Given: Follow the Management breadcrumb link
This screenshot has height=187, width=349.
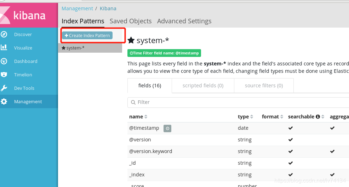Looking at the screenshot, I should (77, 8).
